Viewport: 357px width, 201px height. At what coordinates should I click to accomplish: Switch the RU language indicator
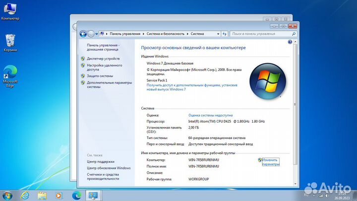pyautogui.click(x=306, y=195)
